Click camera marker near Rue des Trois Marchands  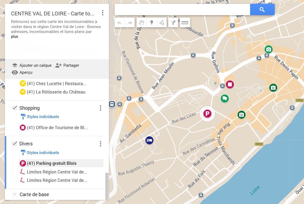[241, 115]
